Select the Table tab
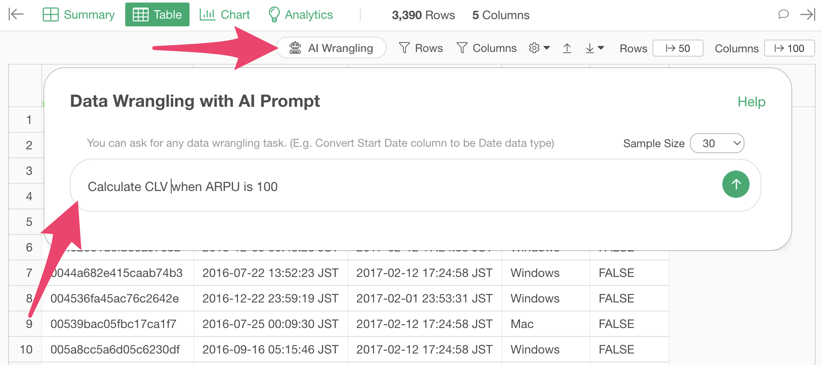This screenshot has width=822, height=365. click(x=157, y=14)
